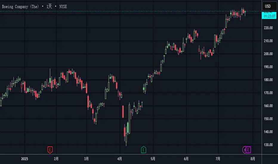Open the red earnings marker near February
The height and width of the screenshot is (164, 278).
50,150
